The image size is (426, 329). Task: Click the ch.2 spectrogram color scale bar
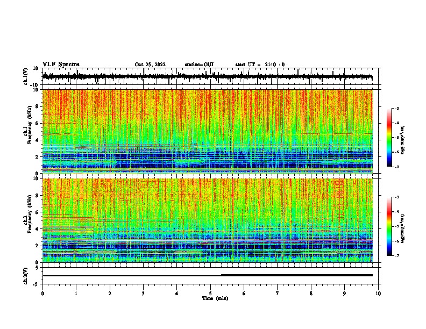coord(389,226)
